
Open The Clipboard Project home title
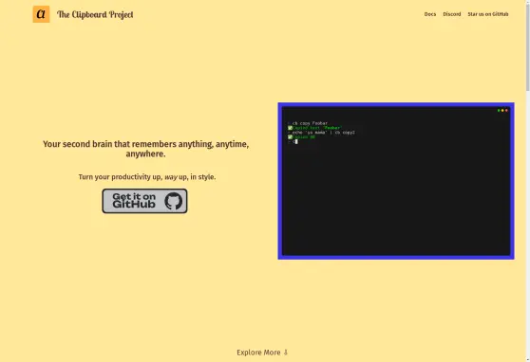pyautogui.click(x=95, y=14)
